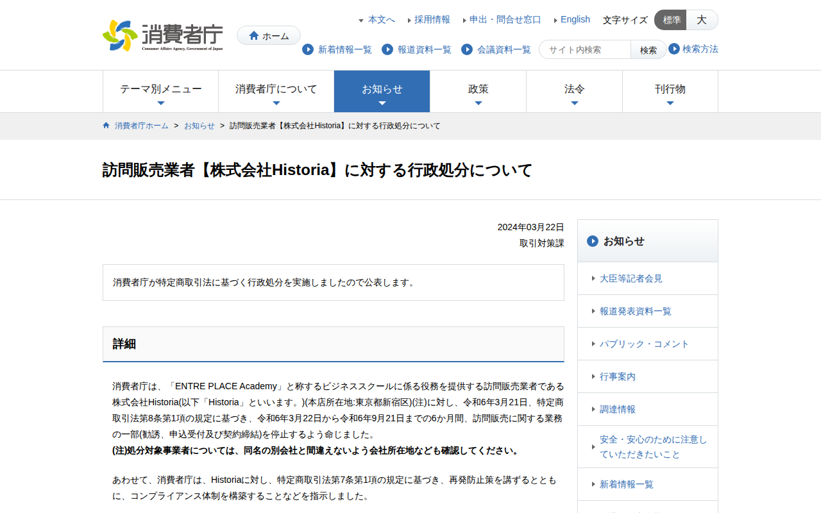
Task: Click the arrow icon beside 新着情報一覧 in header
Action: coord(308,49)
